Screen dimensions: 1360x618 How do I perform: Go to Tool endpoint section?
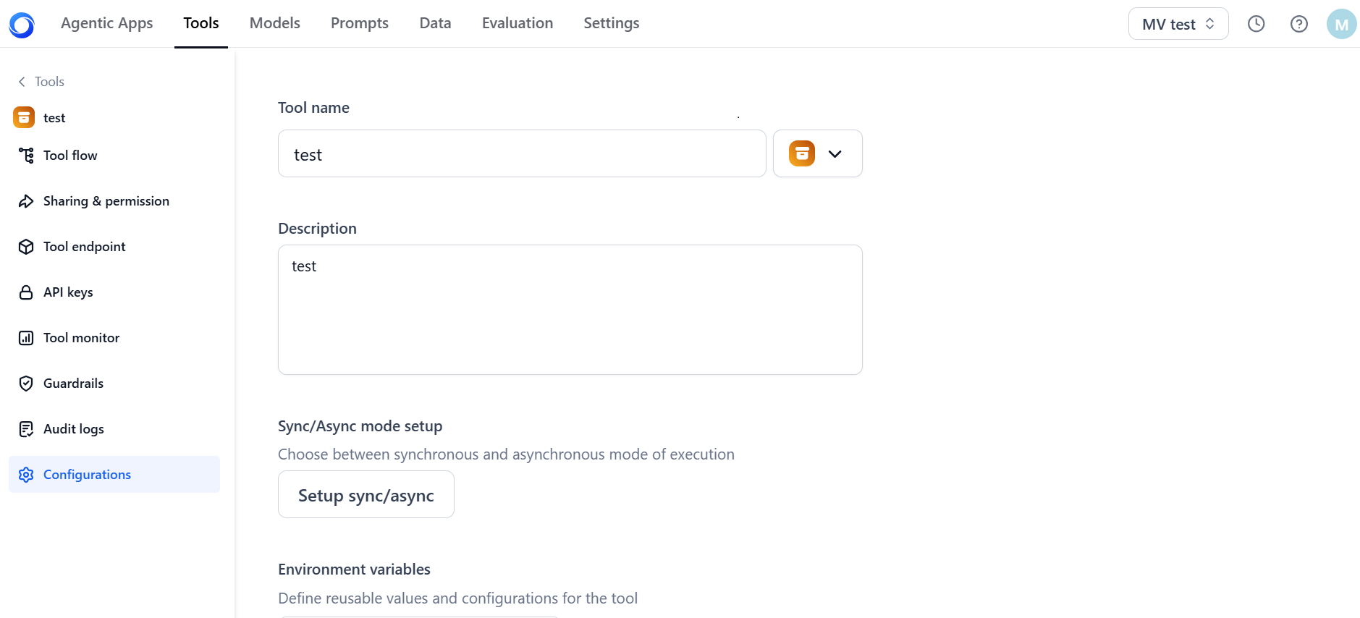tap(84, 247)
